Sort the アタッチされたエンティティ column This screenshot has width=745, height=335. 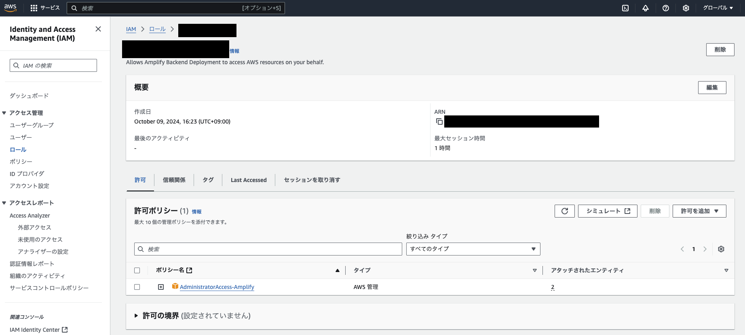click(726, 270)
